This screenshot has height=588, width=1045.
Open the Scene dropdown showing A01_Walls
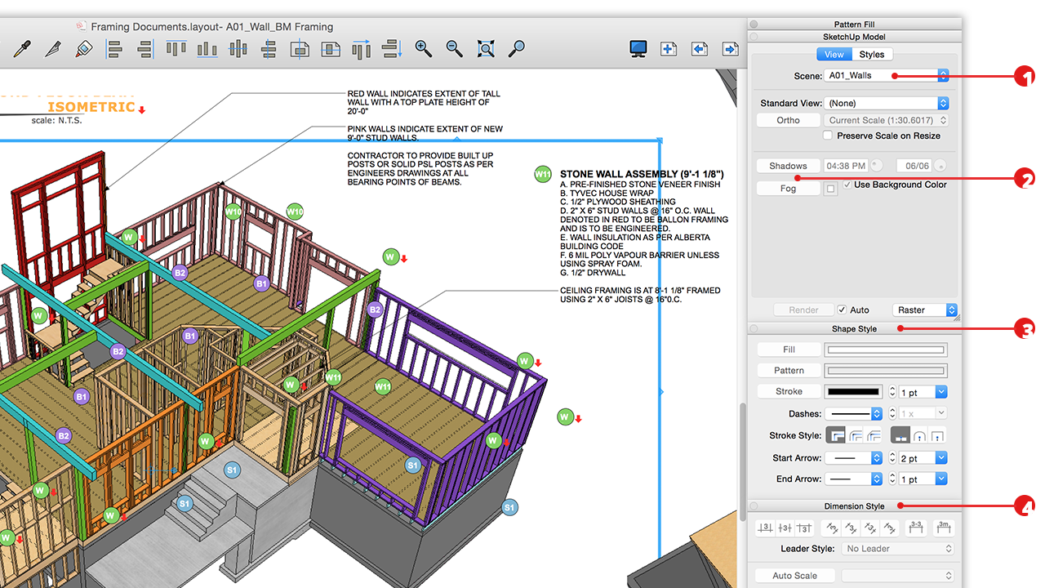tap(943, 73)
